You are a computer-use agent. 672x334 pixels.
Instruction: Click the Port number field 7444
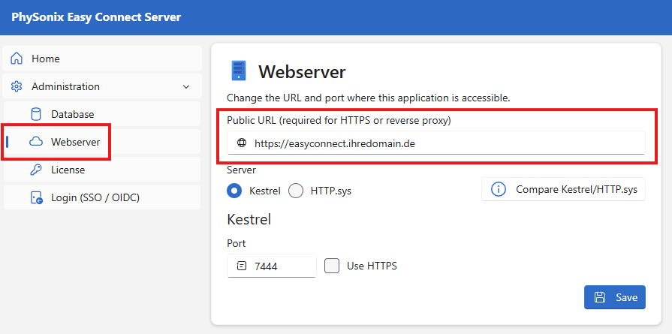click(x=272, y=266)
